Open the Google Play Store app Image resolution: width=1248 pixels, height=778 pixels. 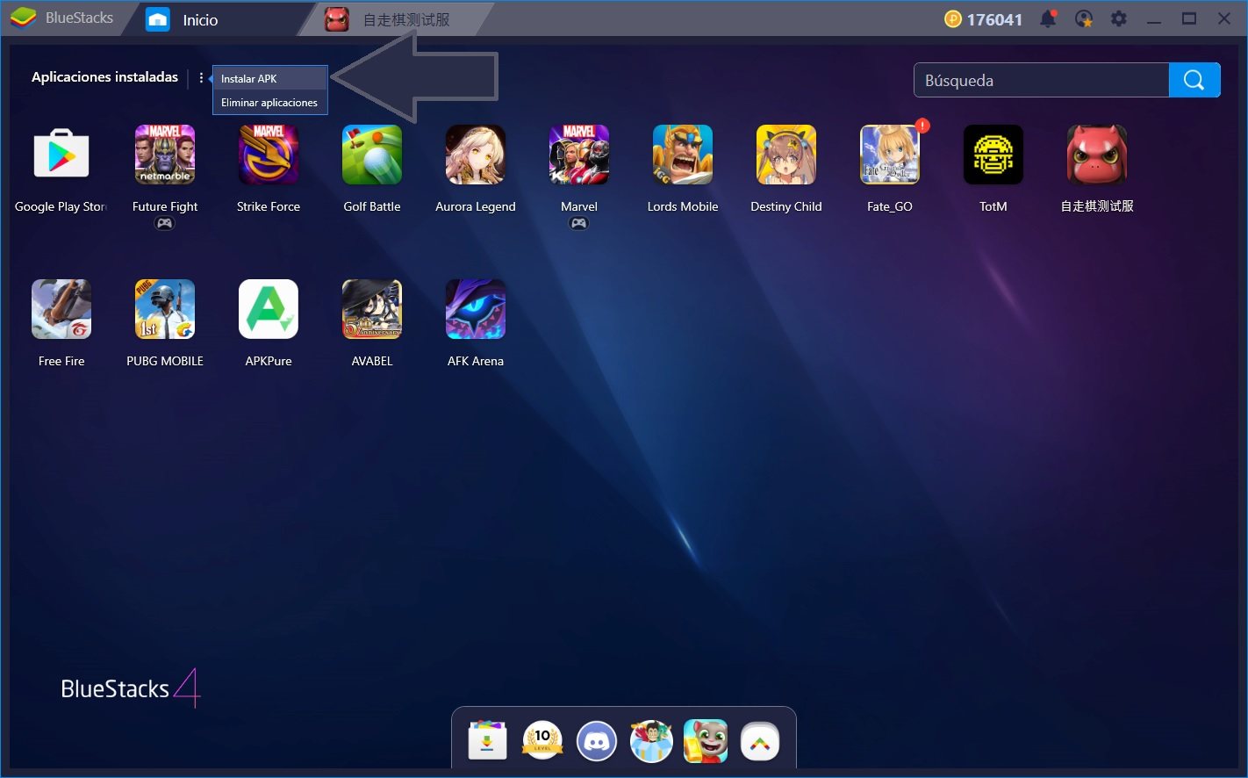point(61,155)
